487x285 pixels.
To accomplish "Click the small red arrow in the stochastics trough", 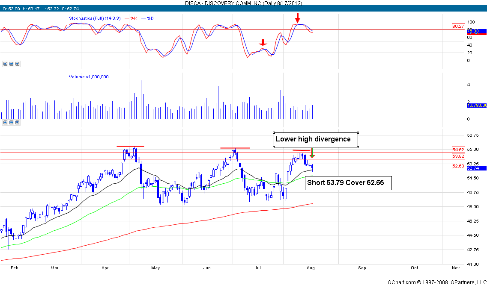I will click(x=263, y=42).
